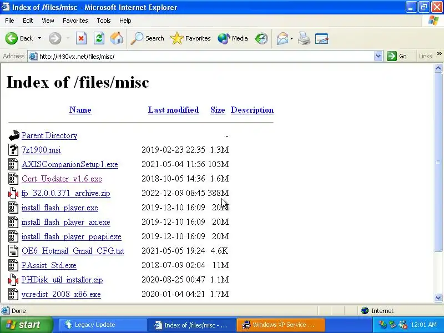Click the Parent Directory back-arrow icon
This screenshot has width=444, height=333.
point(13,135)
